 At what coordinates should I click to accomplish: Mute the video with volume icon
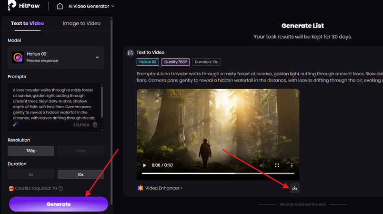coord(262,165)
